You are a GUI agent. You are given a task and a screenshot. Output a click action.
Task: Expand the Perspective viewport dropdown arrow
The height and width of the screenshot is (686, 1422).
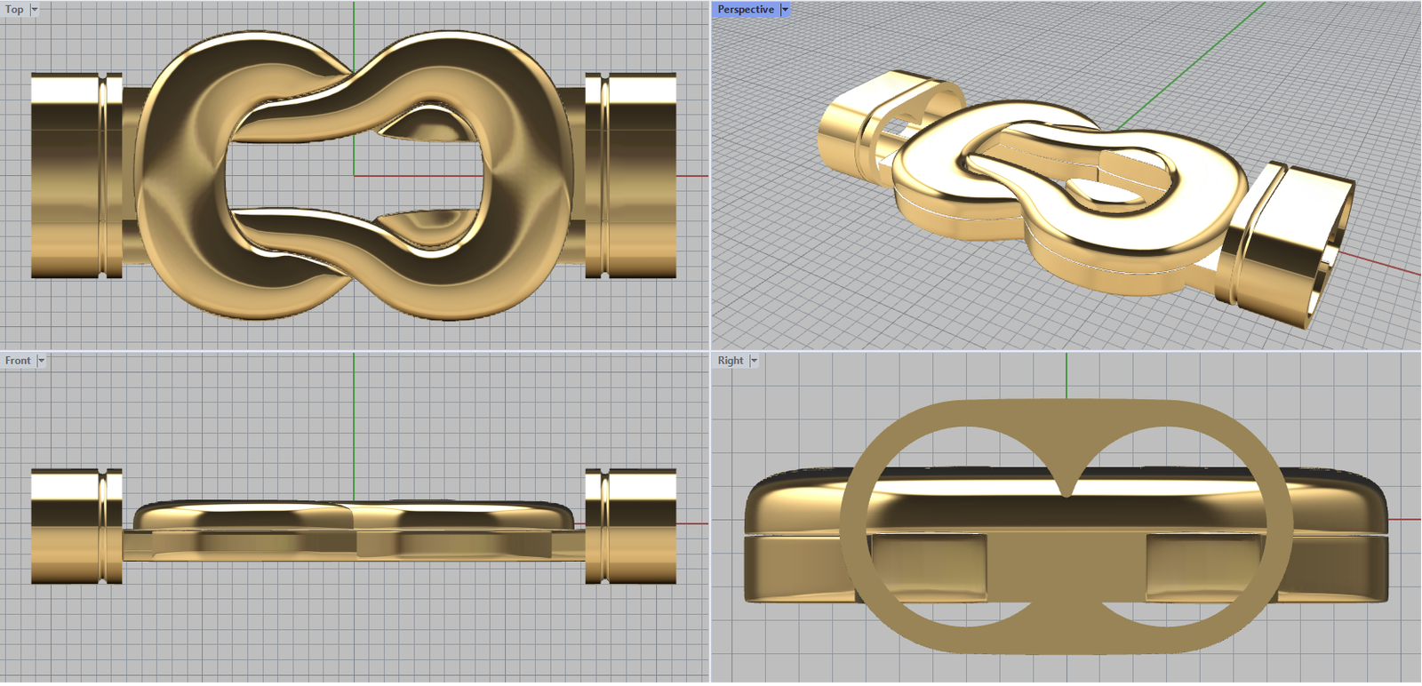785,10
